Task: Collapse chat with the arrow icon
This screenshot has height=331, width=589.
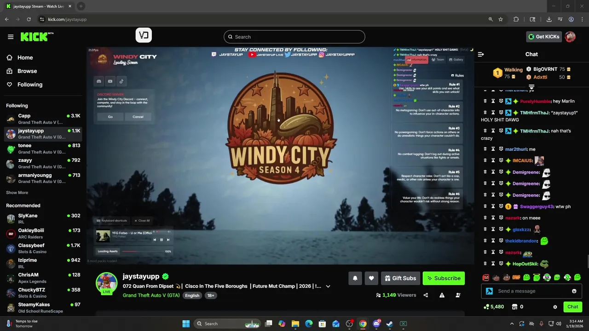Action: point(481,54)
